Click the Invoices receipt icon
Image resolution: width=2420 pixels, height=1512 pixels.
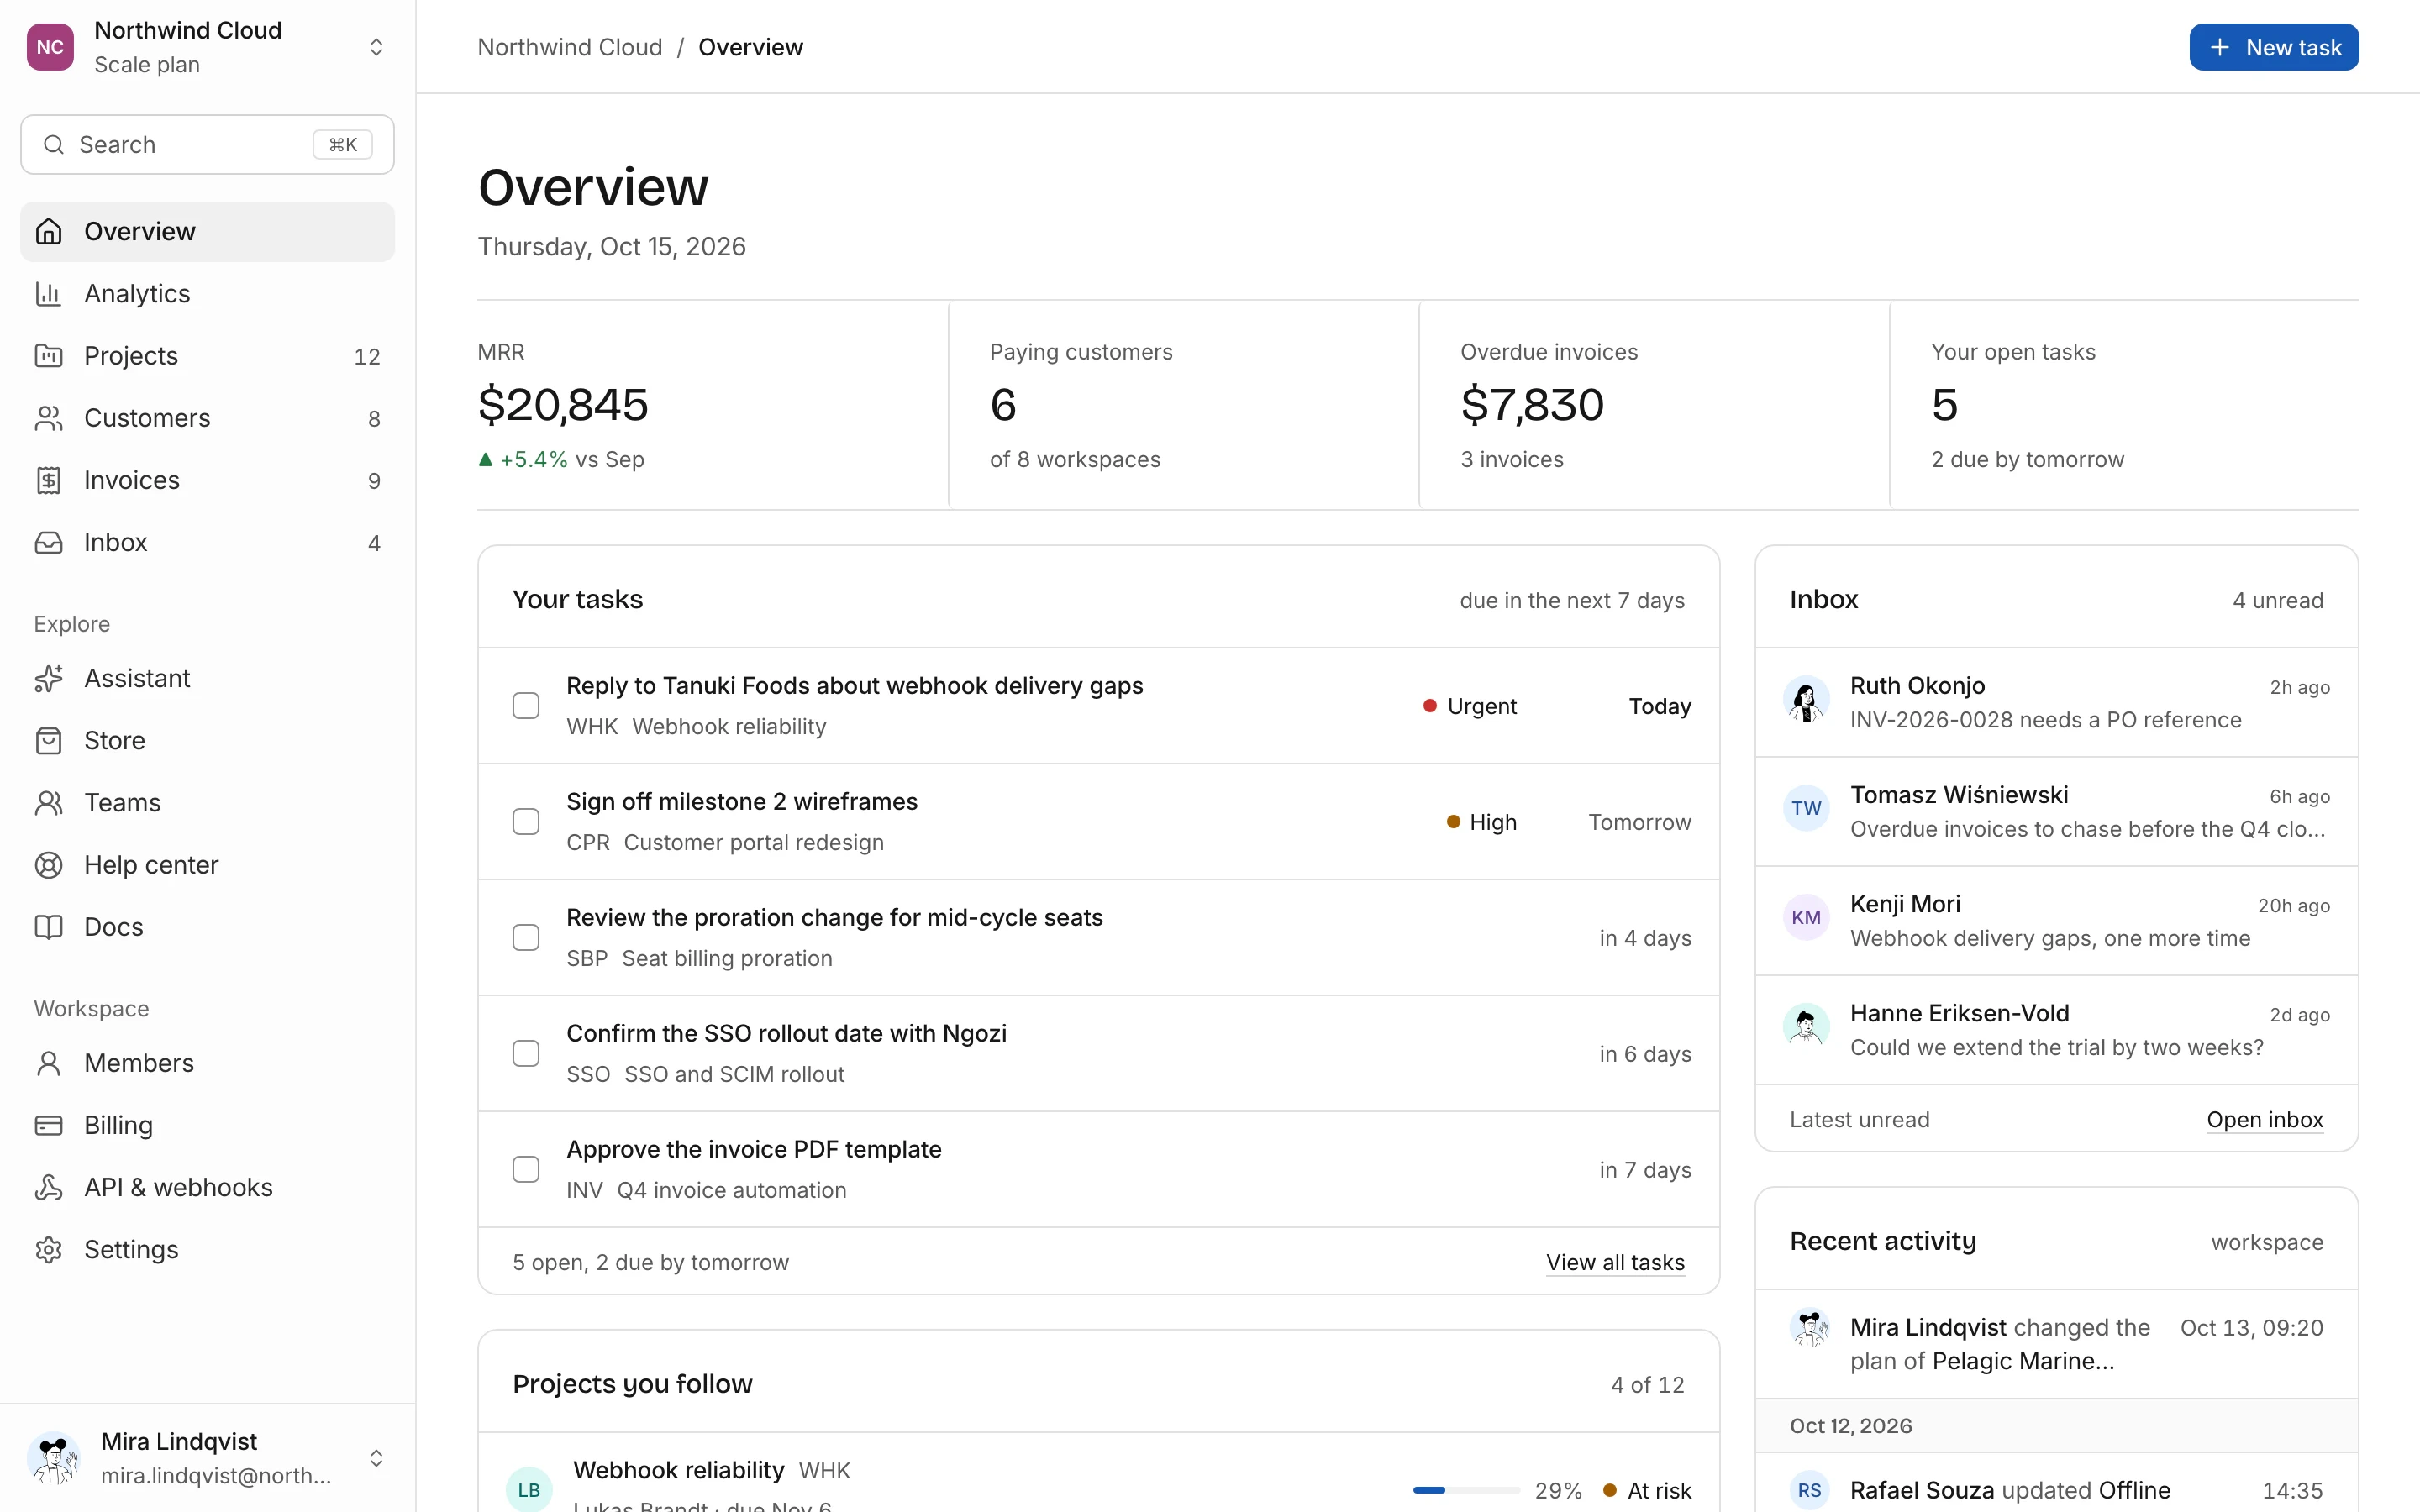coord(48,480)
